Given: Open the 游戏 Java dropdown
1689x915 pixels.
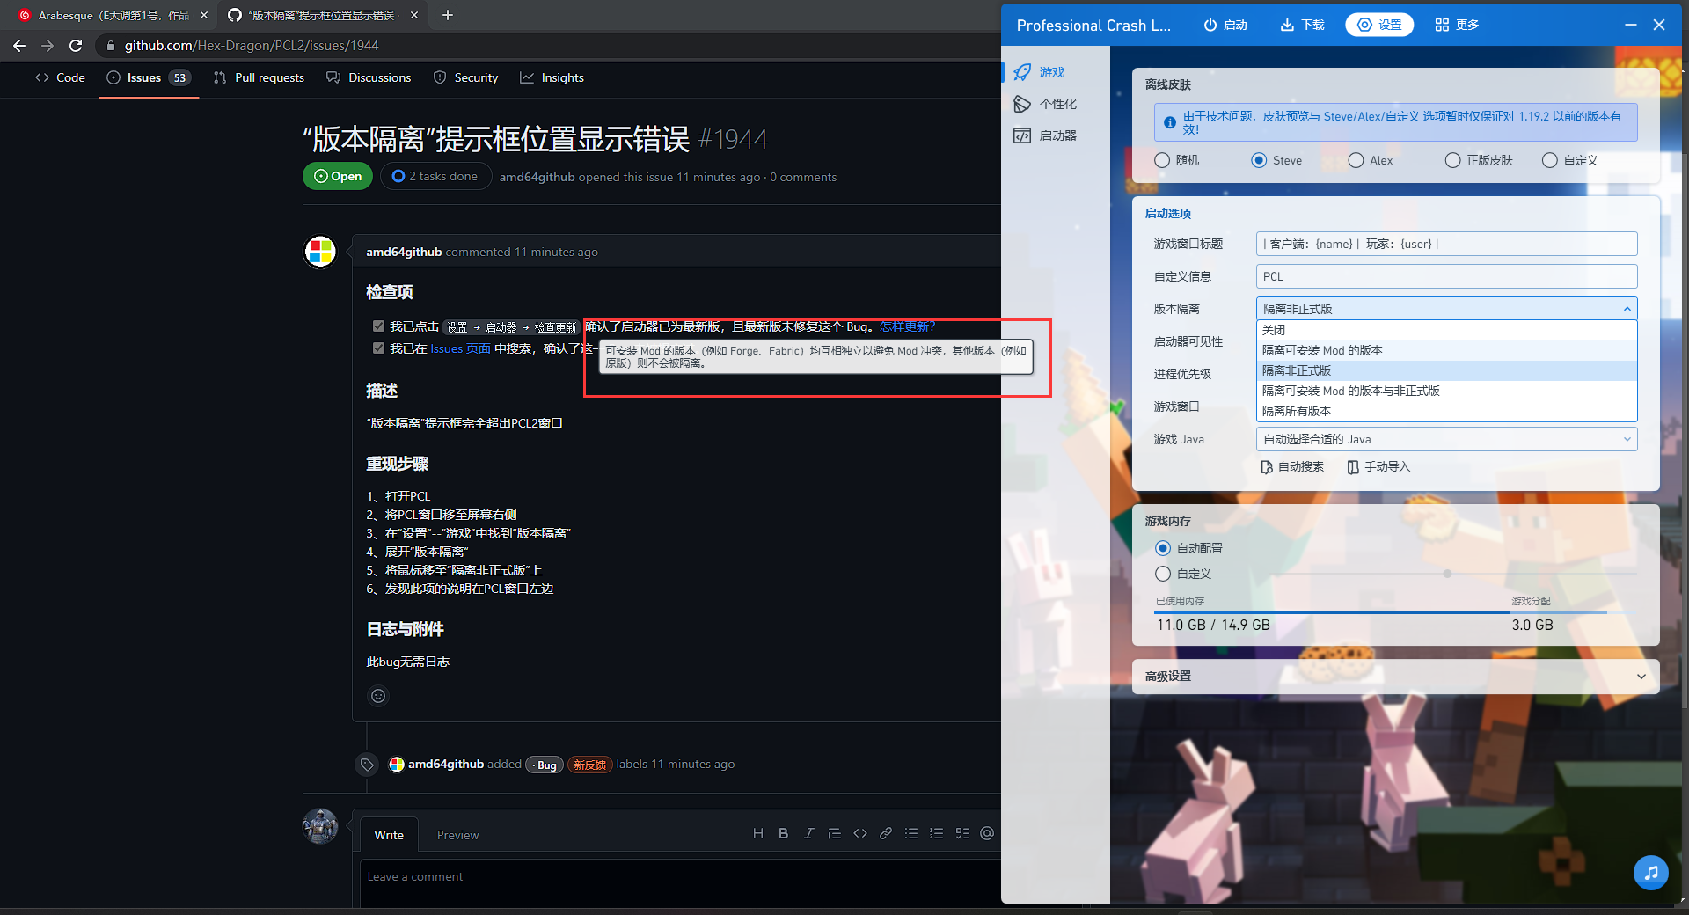Looking at the screenshot, I should pyautogui.click(x=1446, y=439).
